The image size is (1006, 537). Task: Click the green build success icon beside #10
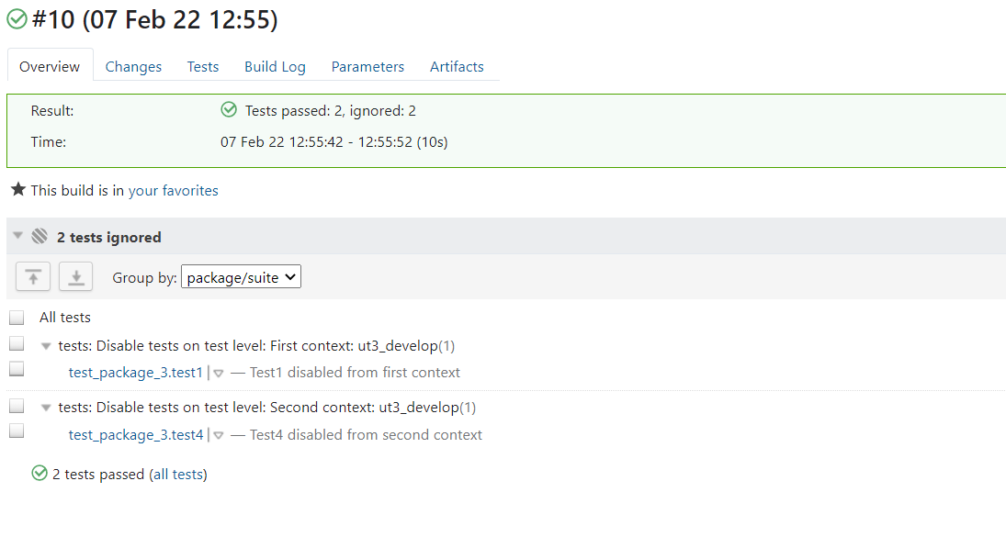pyautogui.click(x=17, y=19)
